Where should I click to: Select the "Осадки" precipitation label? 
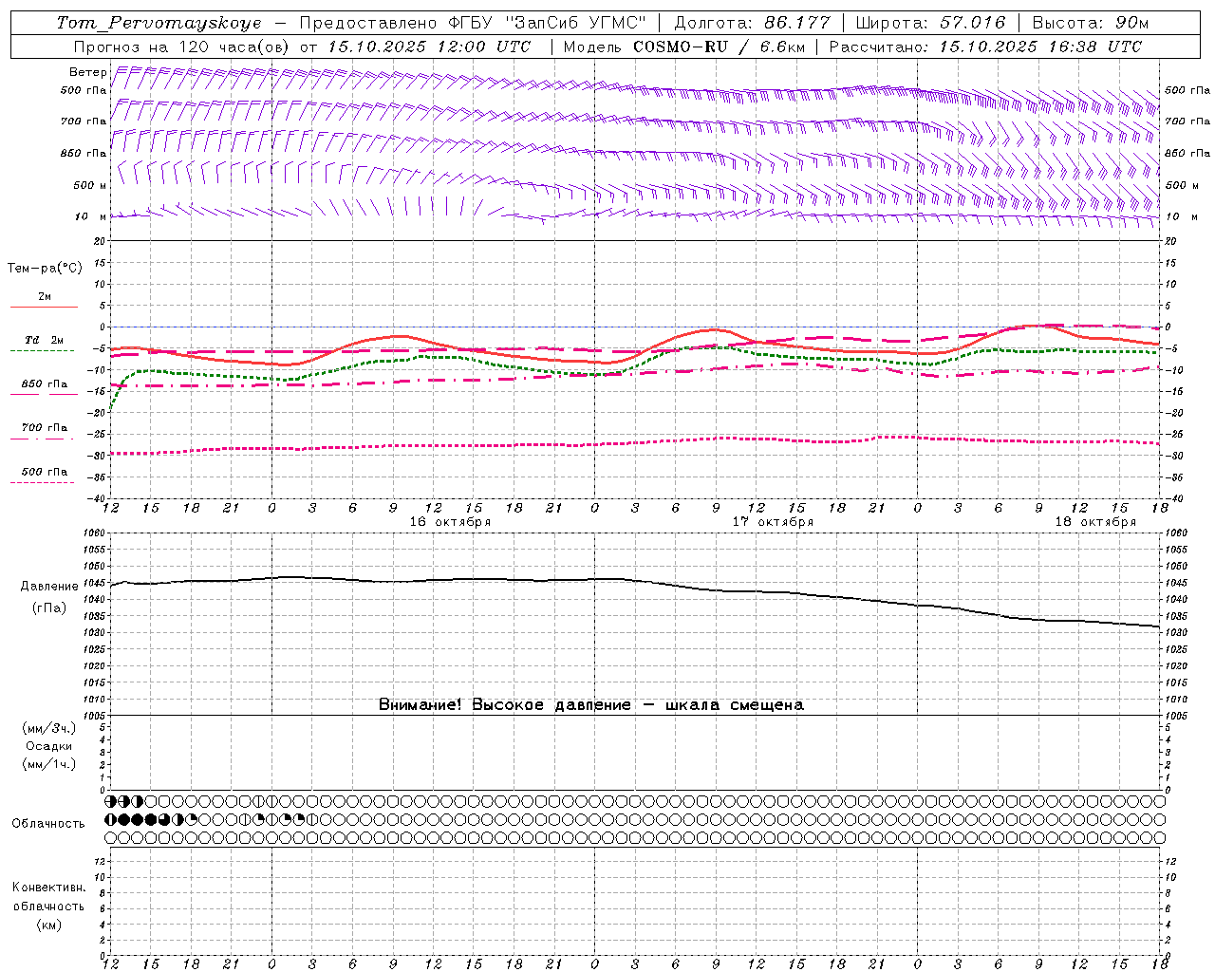pyautogui.click(x=49, y=746)
